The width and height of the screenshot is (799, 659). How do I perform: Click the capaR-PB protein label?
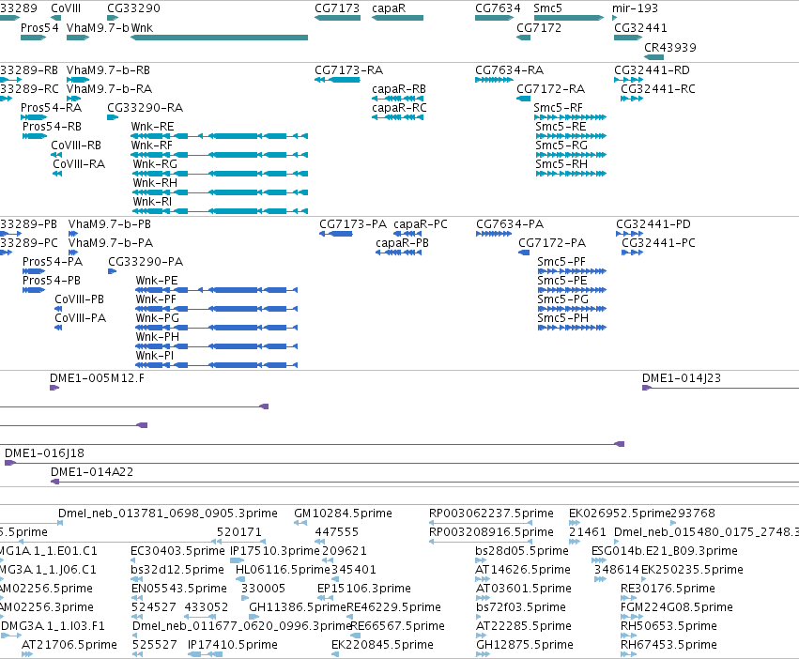[402, 242]
